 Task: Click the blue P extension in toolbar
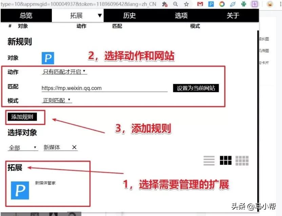[211, 4]
